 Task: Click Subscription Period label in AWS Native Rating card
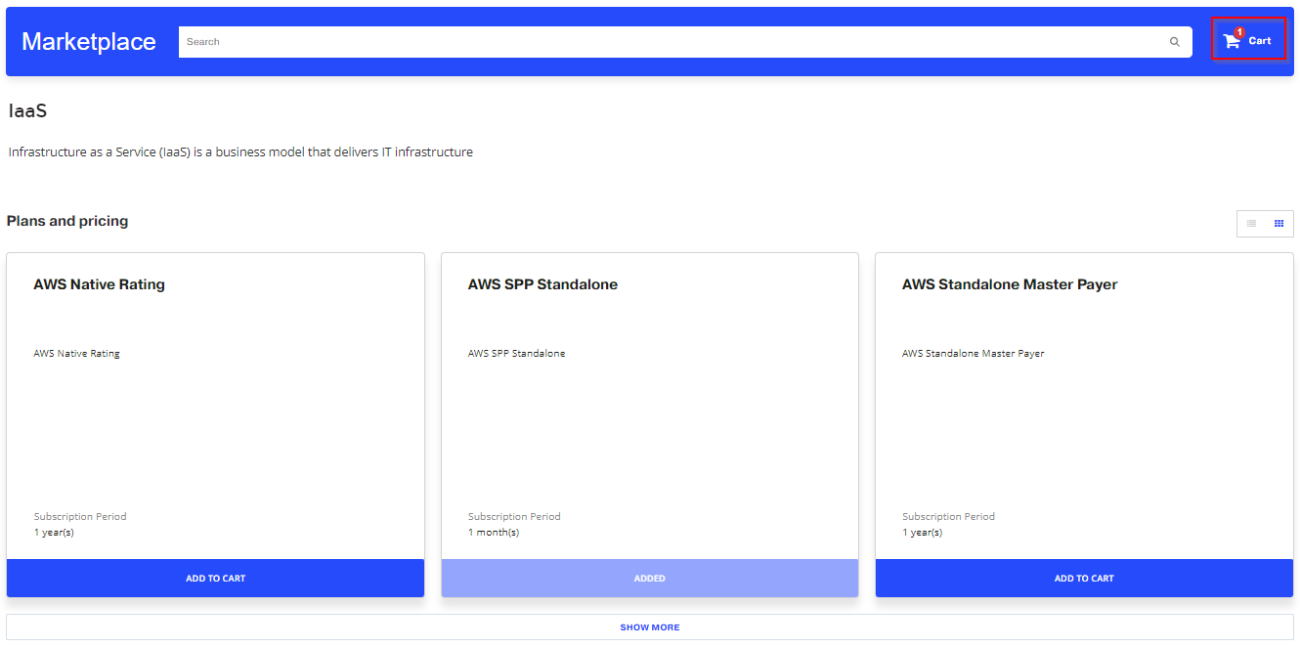coord(80,517)
